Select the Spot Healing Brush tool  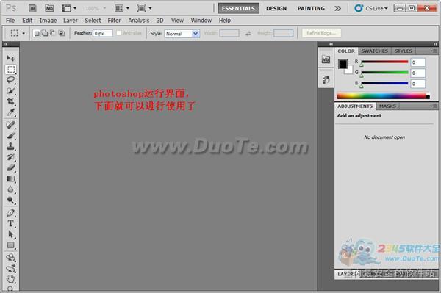click(x=11, y=125)
